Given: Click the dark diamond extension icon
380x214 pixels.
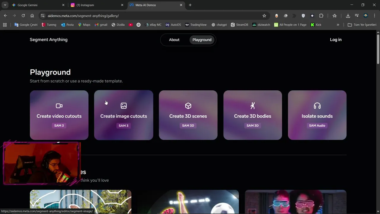Looking at the screenshot, I should (312, 16).
